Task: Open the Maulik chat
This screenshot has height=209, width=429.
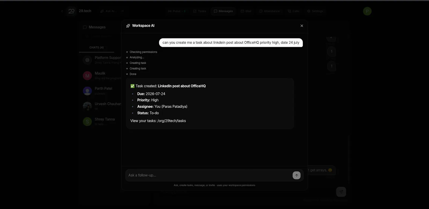Action: coord(100,76)
